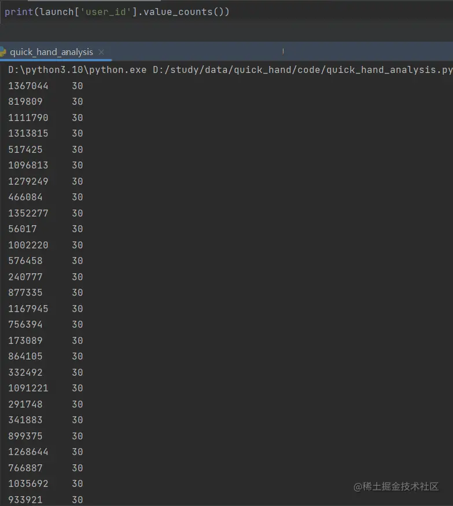Select output row 756394
Image resolution: width=453 pixels, height=506 pixels.
pyautogui.click(x=46, y=325)
